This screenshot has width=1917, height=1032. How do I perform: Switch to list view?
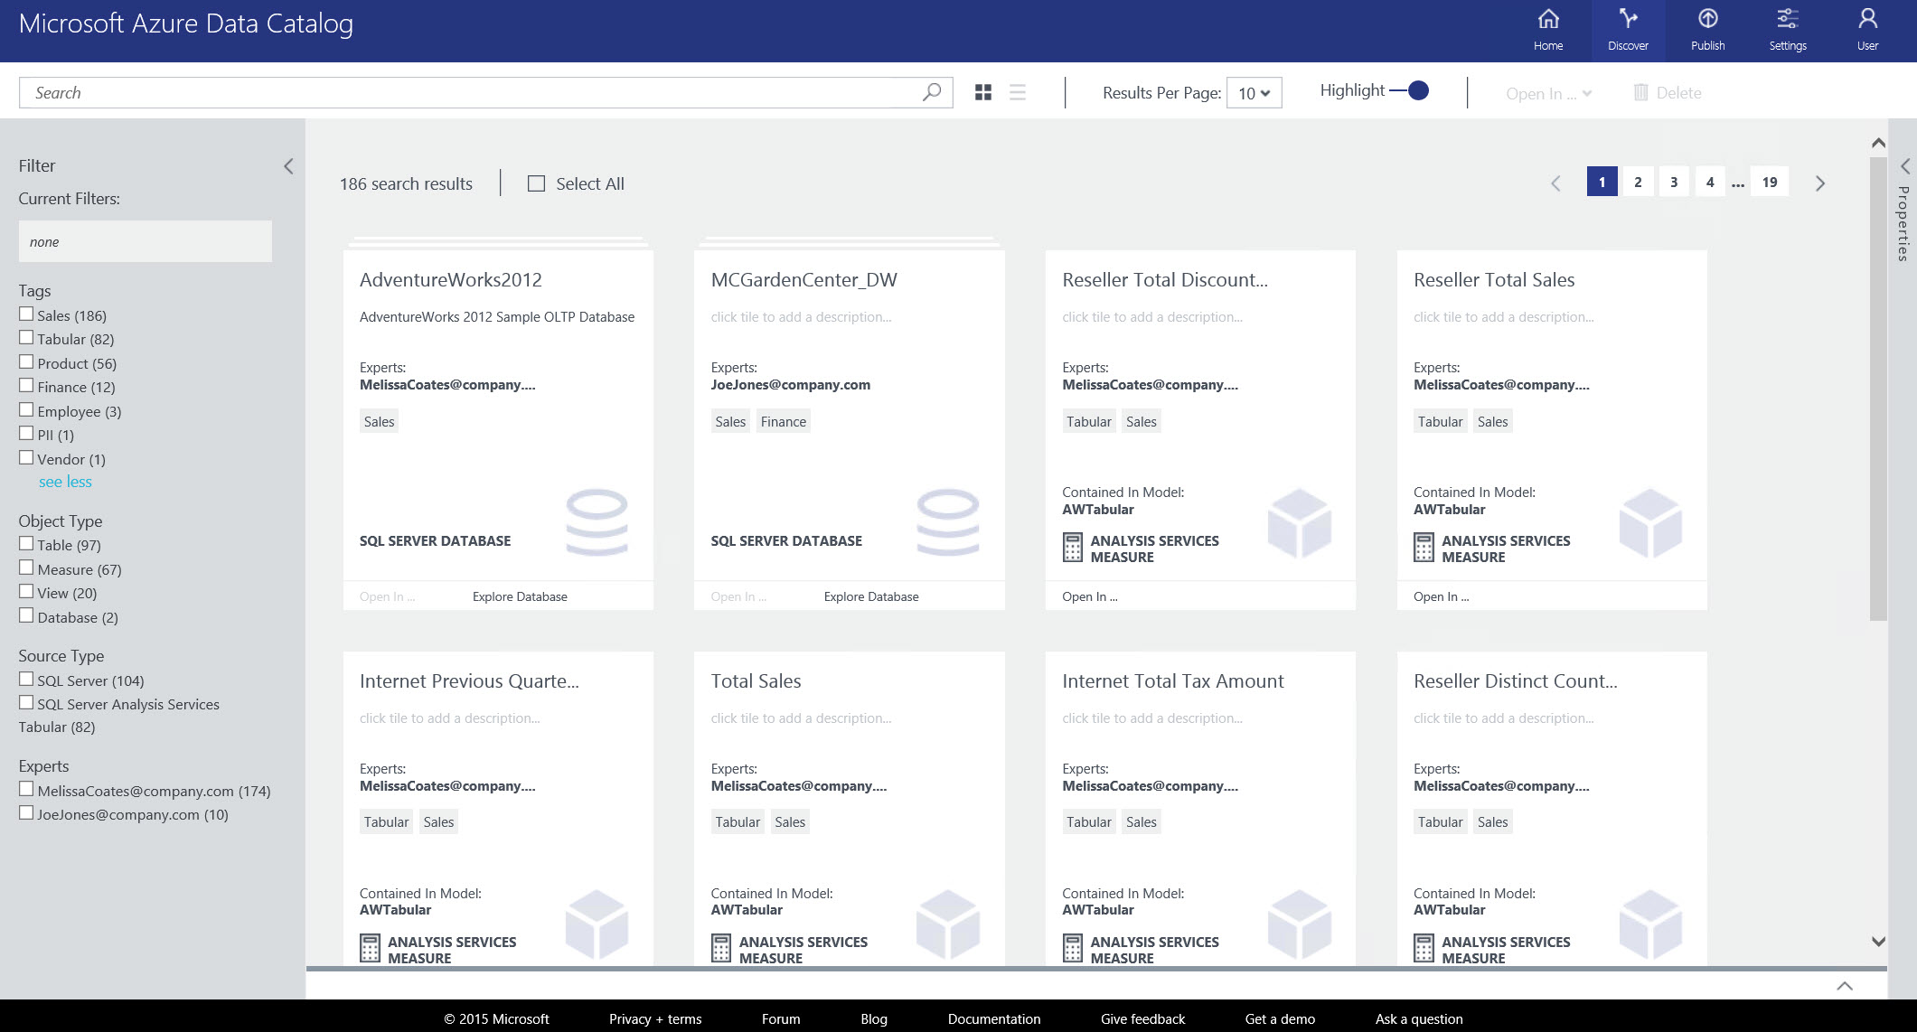(x=1018, y=92)
